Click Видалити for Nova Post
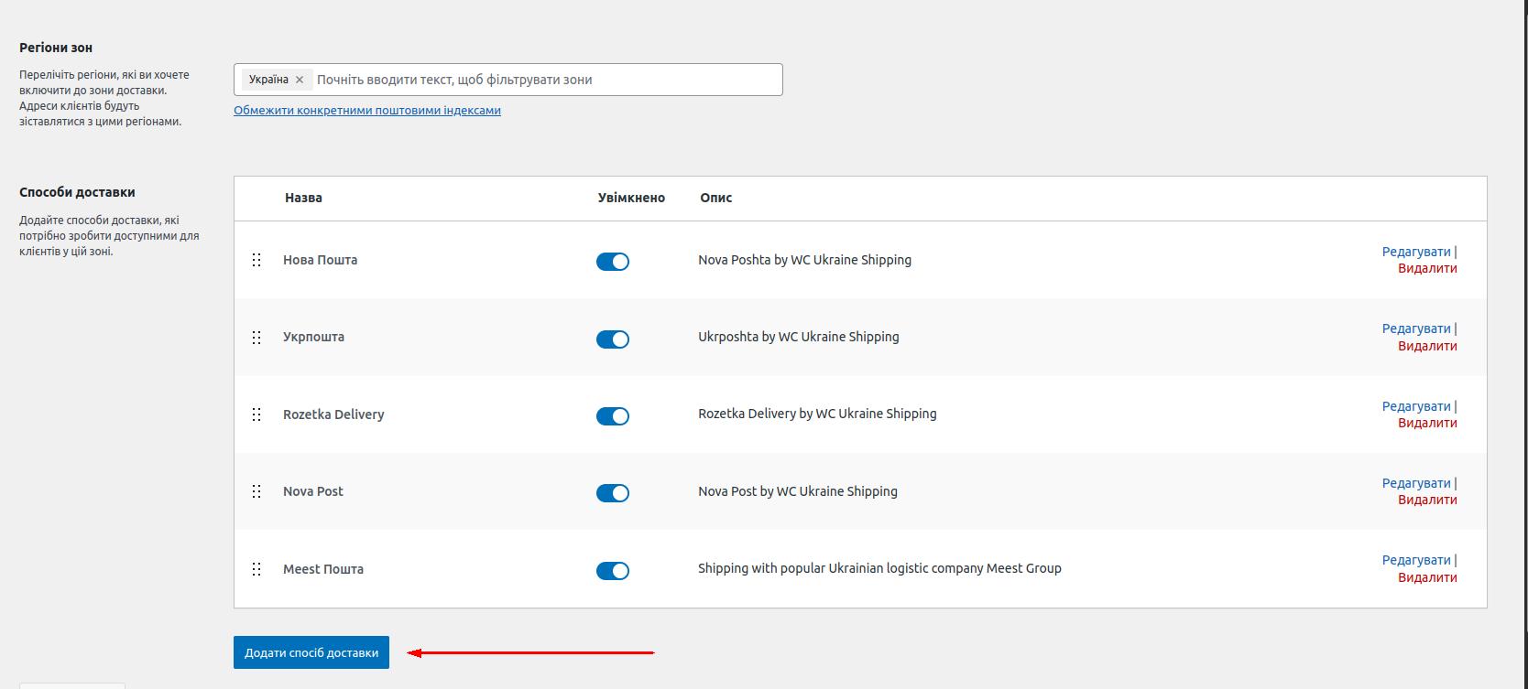 coord(1426,500)
